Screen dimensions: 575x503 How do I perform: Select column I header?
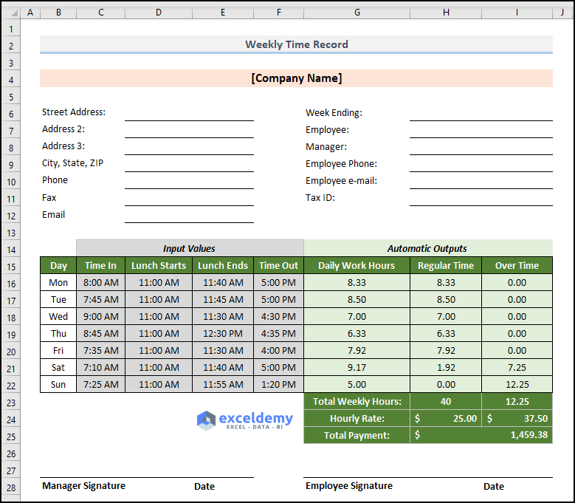tap(517, 13)
